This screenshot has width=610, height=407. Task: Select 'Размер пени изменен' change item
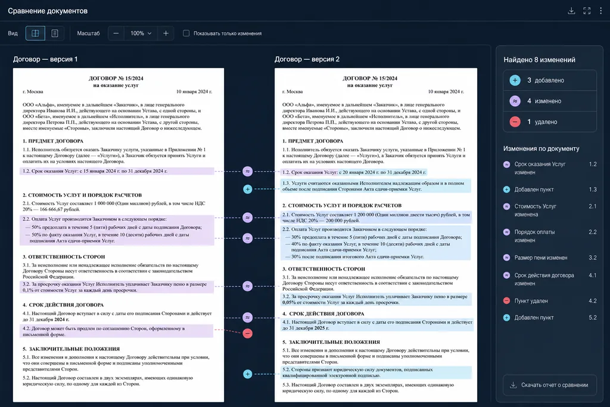click(x=550, y=257)
